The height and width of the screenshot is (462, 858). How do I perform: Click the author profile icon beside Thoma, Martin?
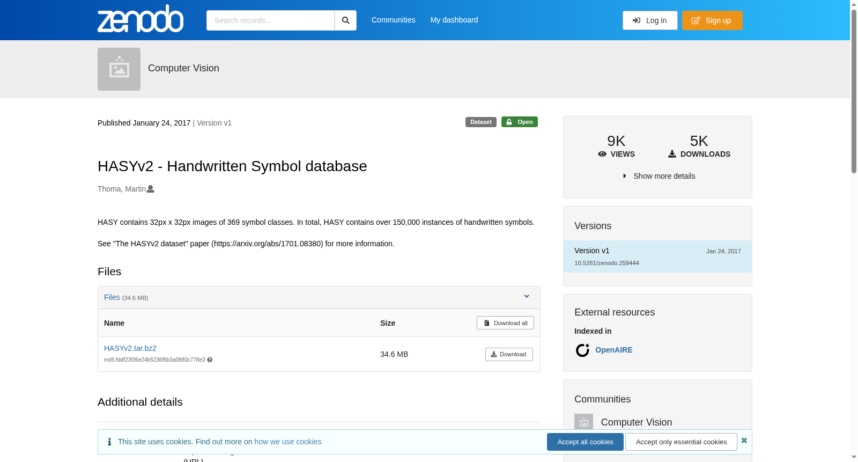(x=151, y=189)
